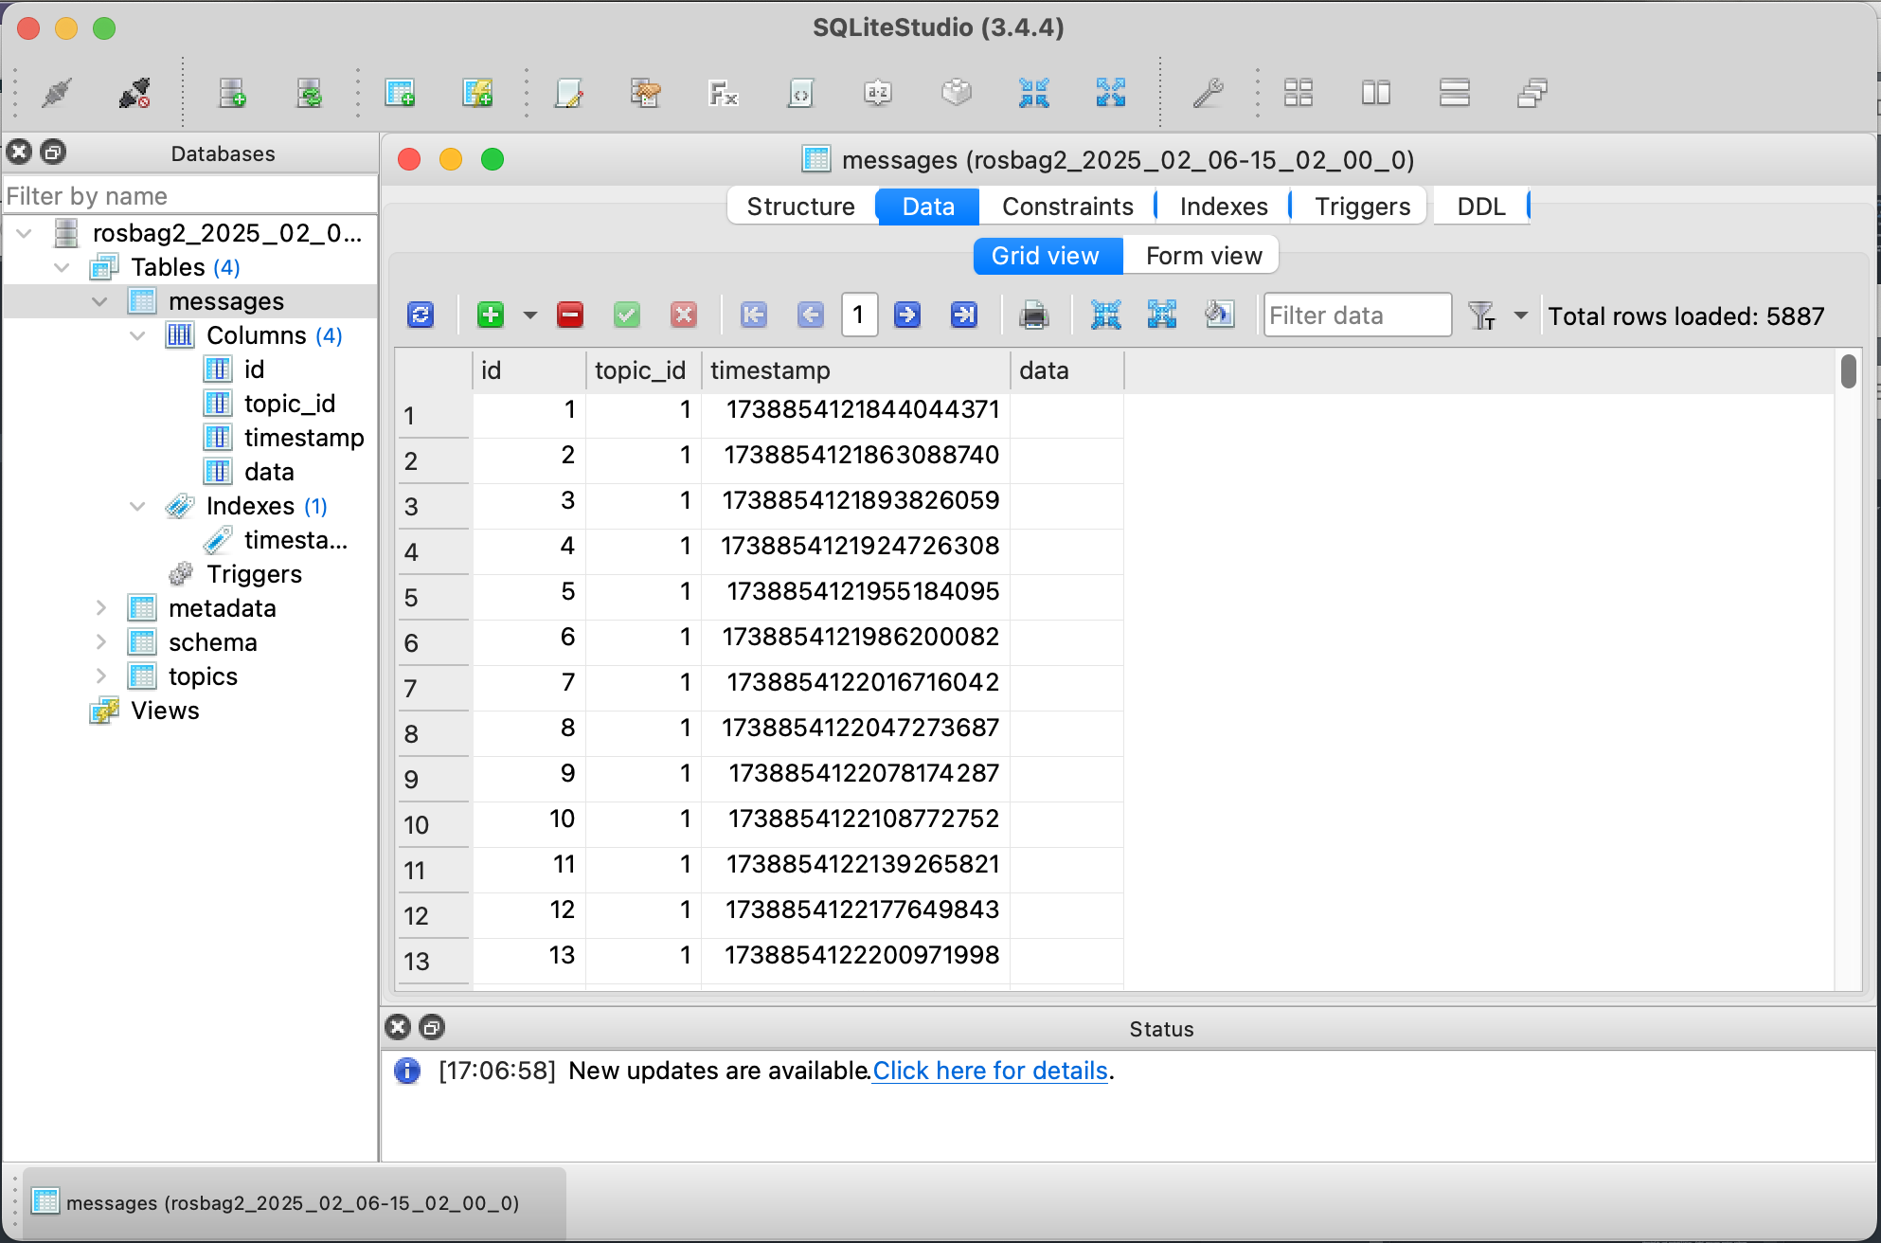The width and height of the screenshot is (1881, 1243).
Task: Select Grid view
Action: [1046, 256]
